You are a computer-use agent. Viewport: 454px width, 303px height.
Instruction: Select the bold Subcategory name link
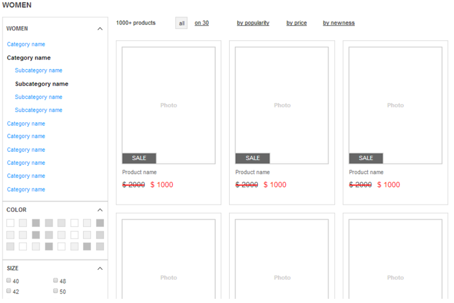pyautogui.click(x=41, y=84)
